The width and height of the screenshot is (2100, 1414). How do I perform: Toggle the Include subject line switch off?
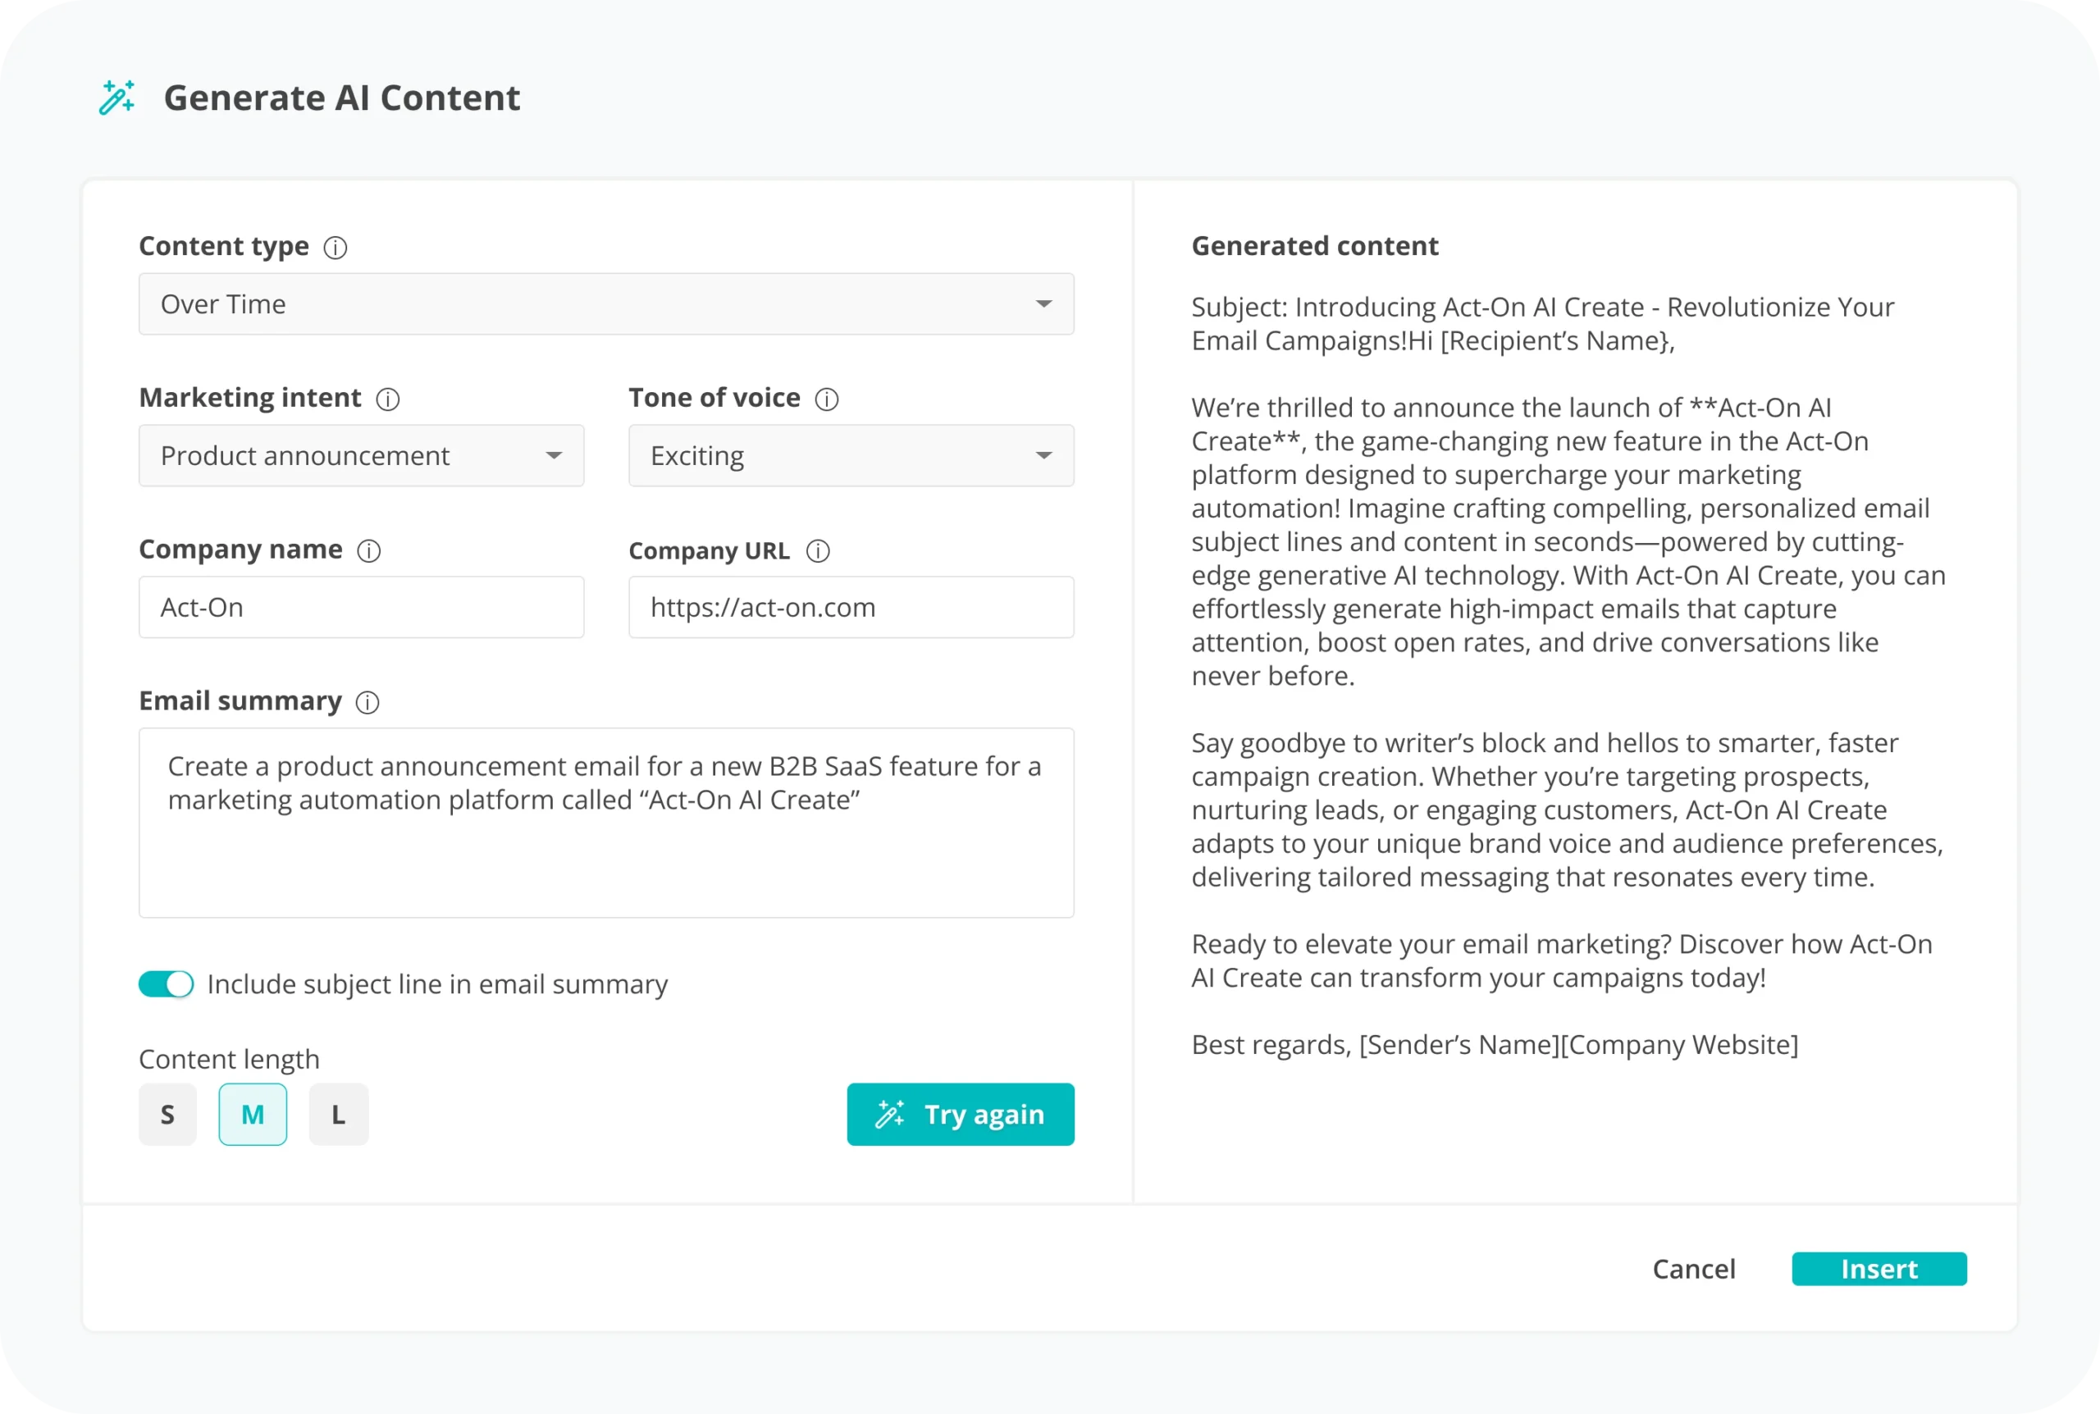pos(166,984)
